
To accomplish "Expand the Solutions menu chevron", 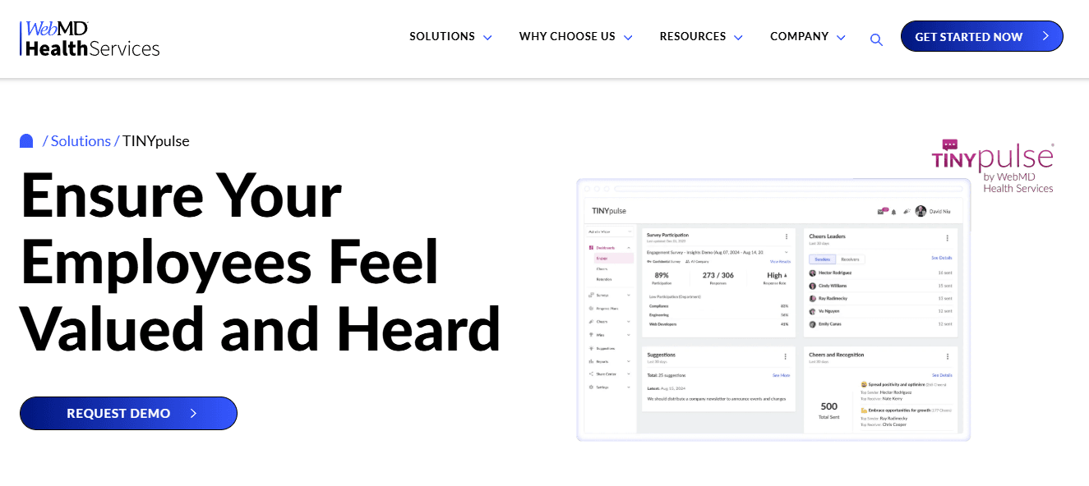I will click(x=487, y=38).
